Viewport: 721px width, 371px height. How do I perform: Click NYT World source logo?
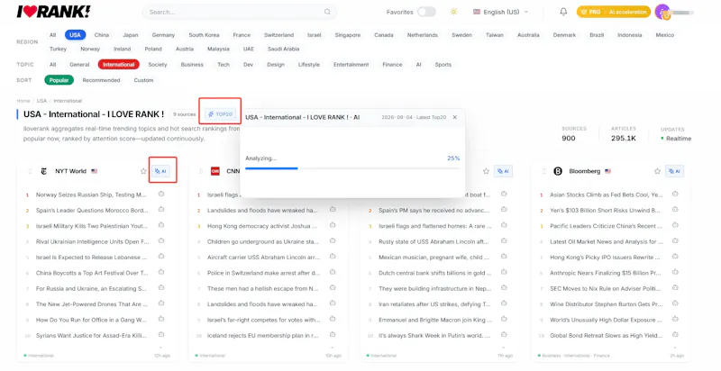coord(44,171)
